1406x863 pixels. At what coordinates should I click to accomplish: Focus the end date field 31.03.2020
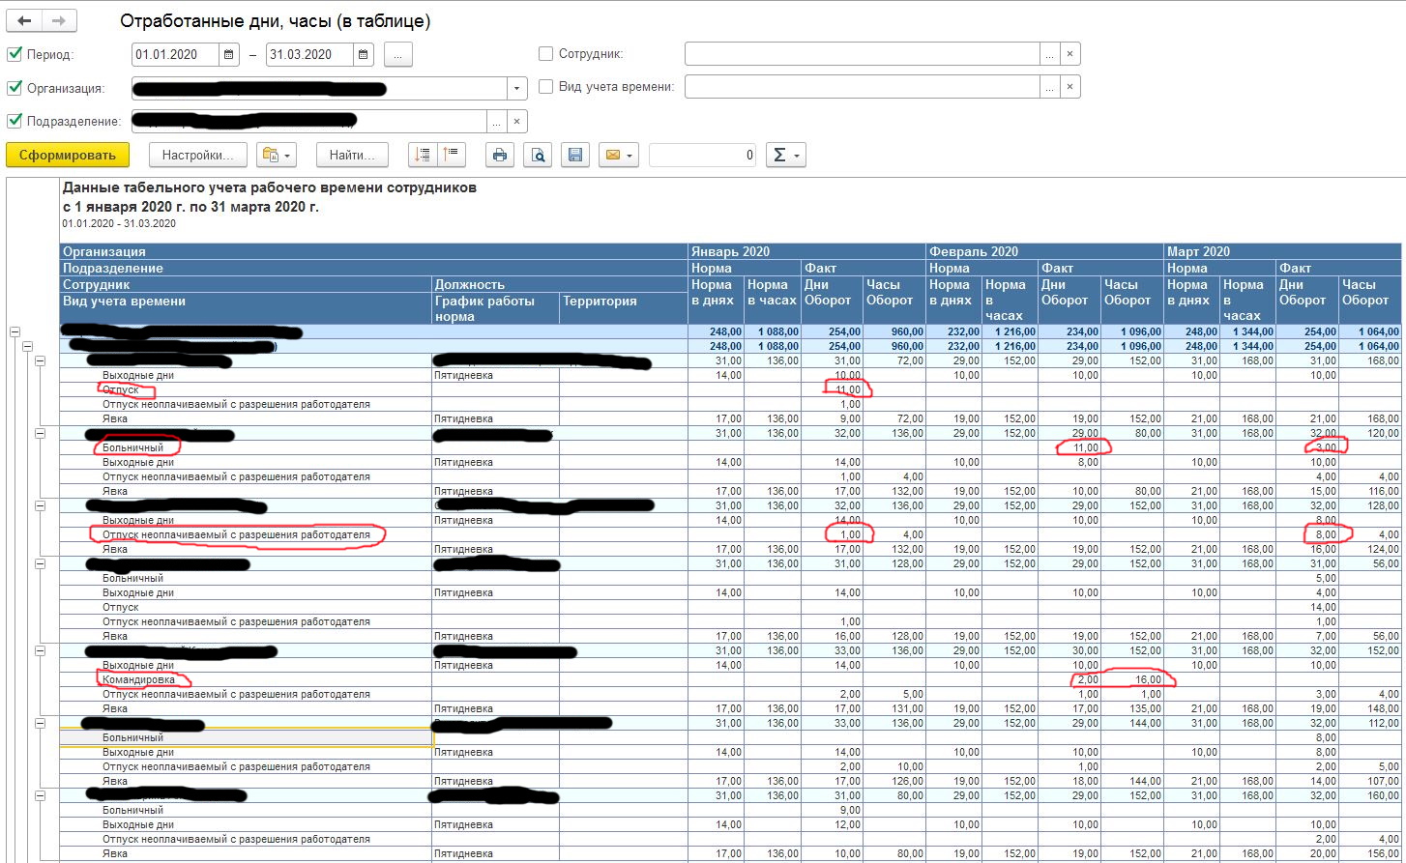(310, 55)
